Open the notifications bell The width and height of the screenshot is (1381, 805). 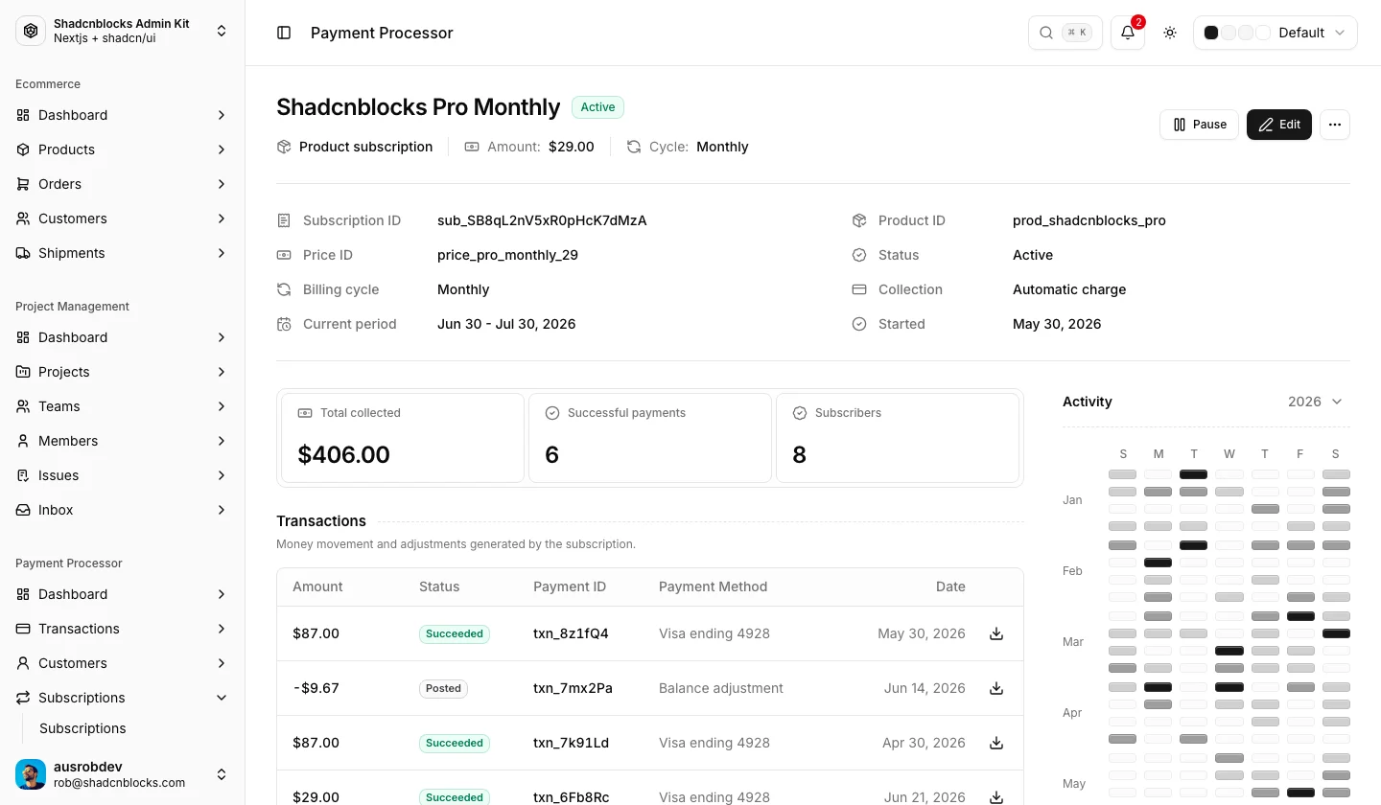(1128, 33)
